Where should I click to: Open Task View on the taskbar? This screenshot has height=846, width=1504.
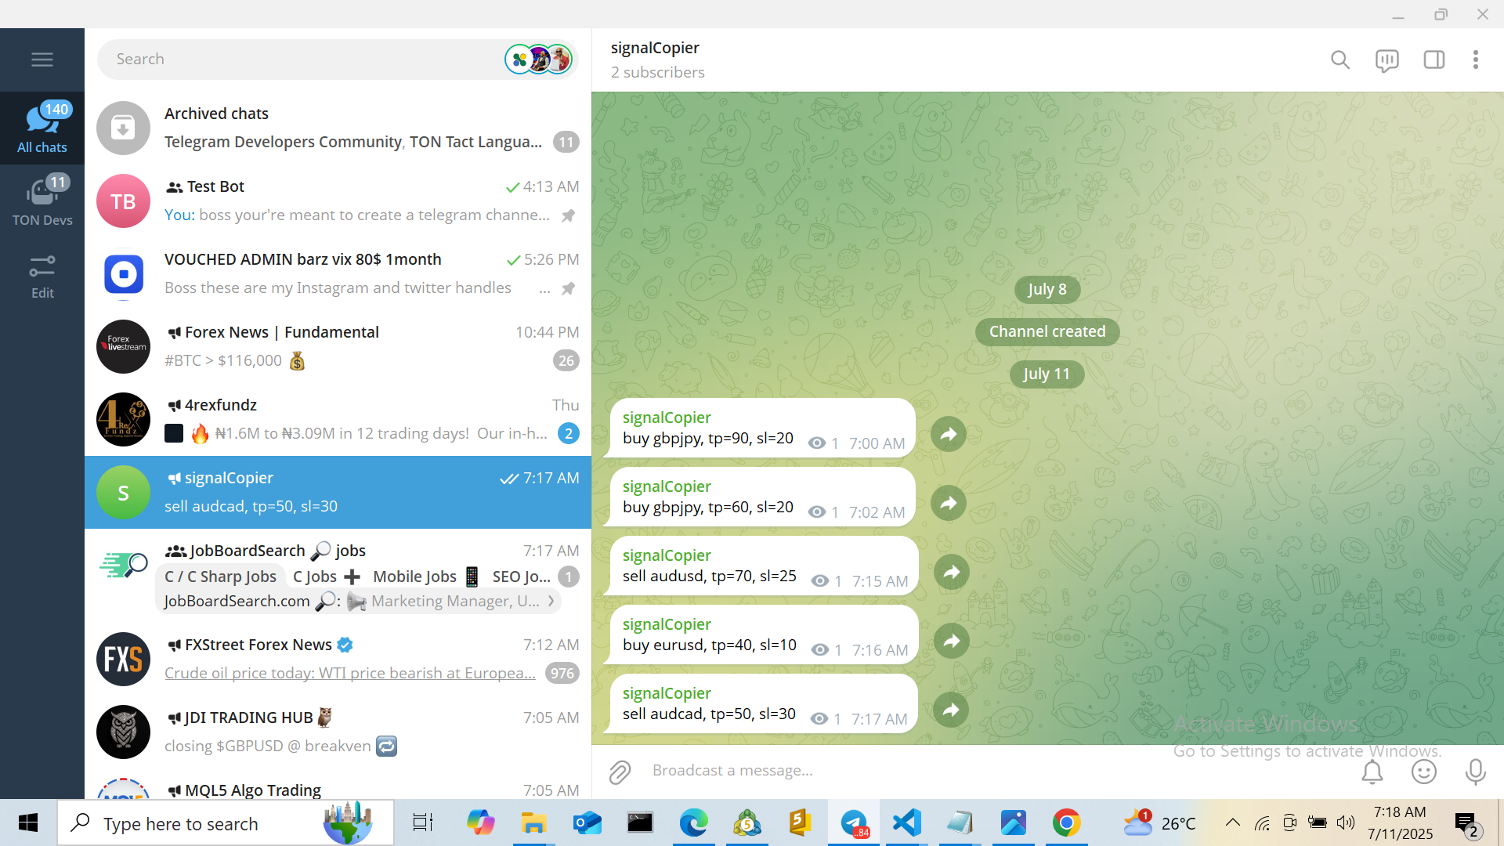coord(422,823)
